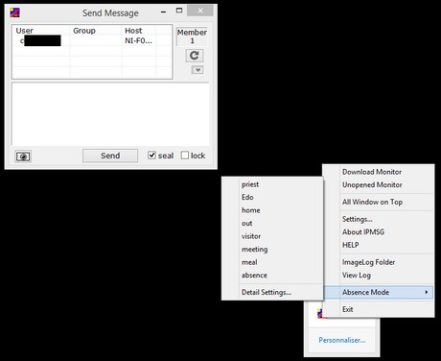Click the Member count label
This screenshot has width=441, height=361.
click(x=192, y=36)
